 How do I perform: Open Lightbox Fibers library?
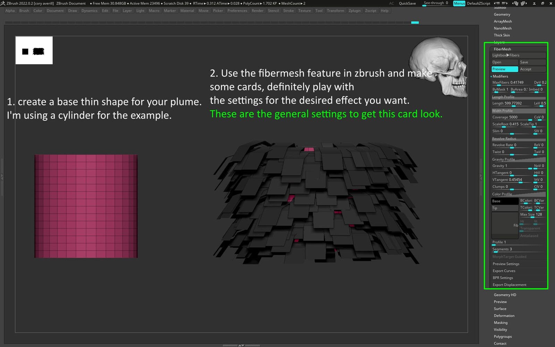click(x=518, y=55)
